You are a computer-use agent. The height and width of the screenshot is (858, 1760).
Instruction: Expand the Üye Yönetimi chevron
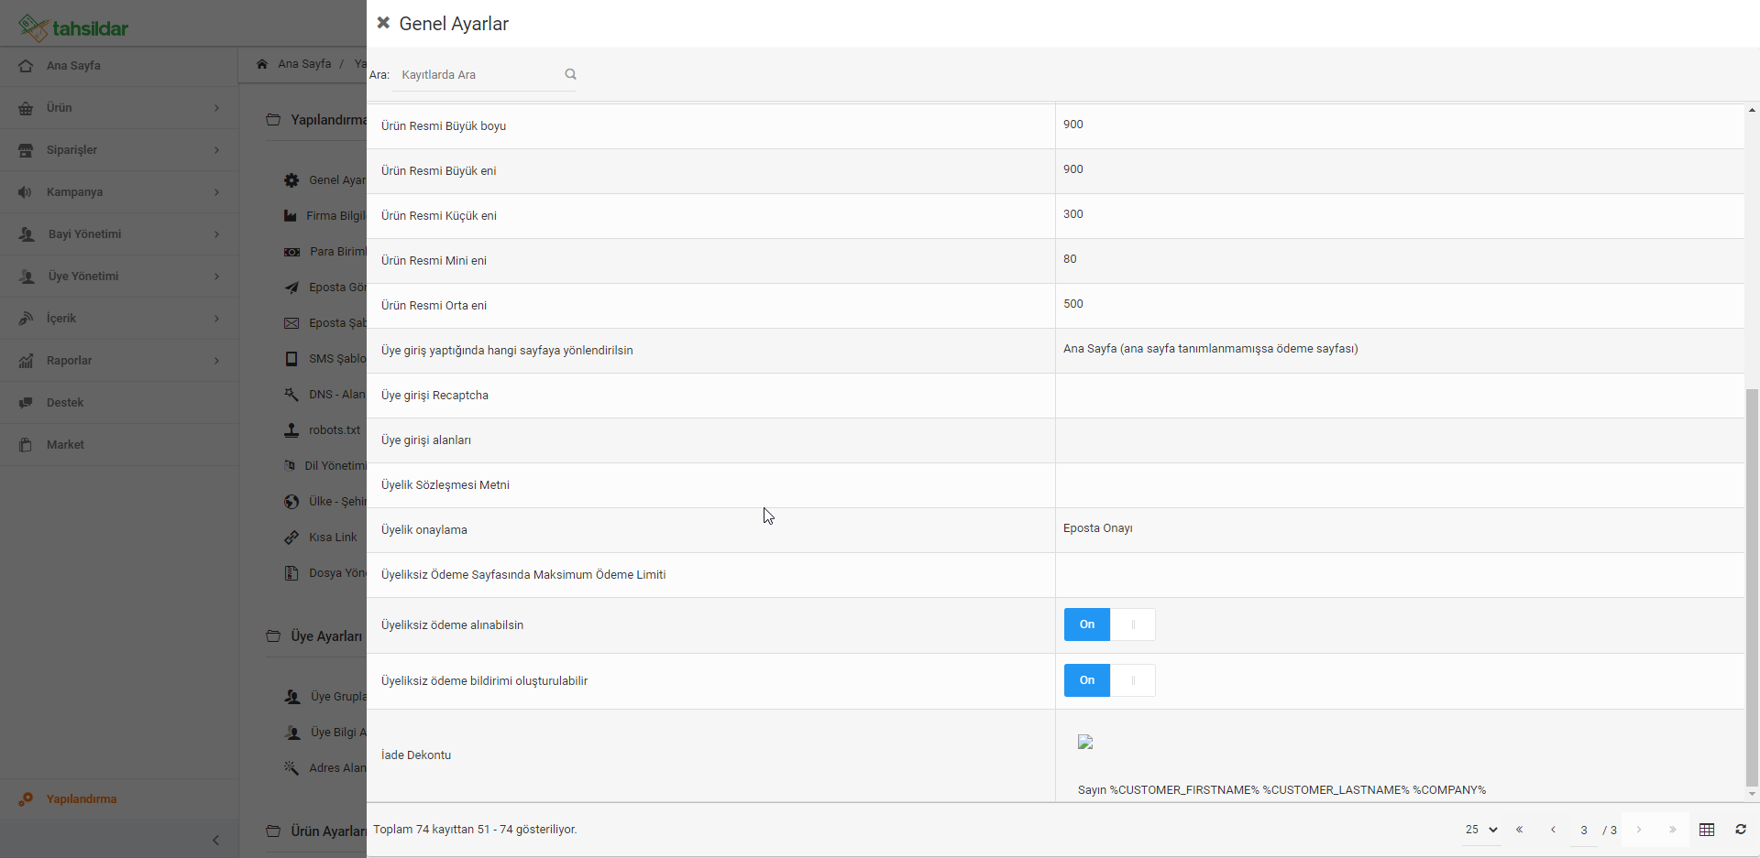coord(216,277)
